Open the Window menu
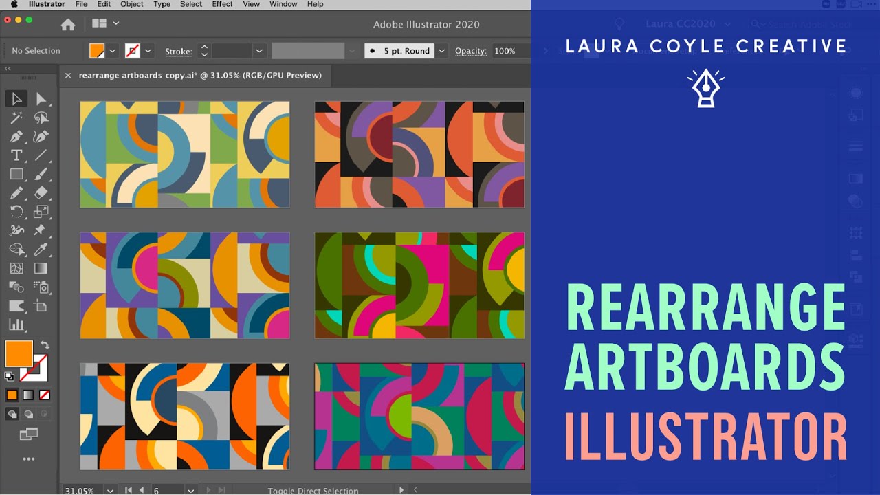Image resolution: width=880 pixels, height=495 pixels. 283,4
